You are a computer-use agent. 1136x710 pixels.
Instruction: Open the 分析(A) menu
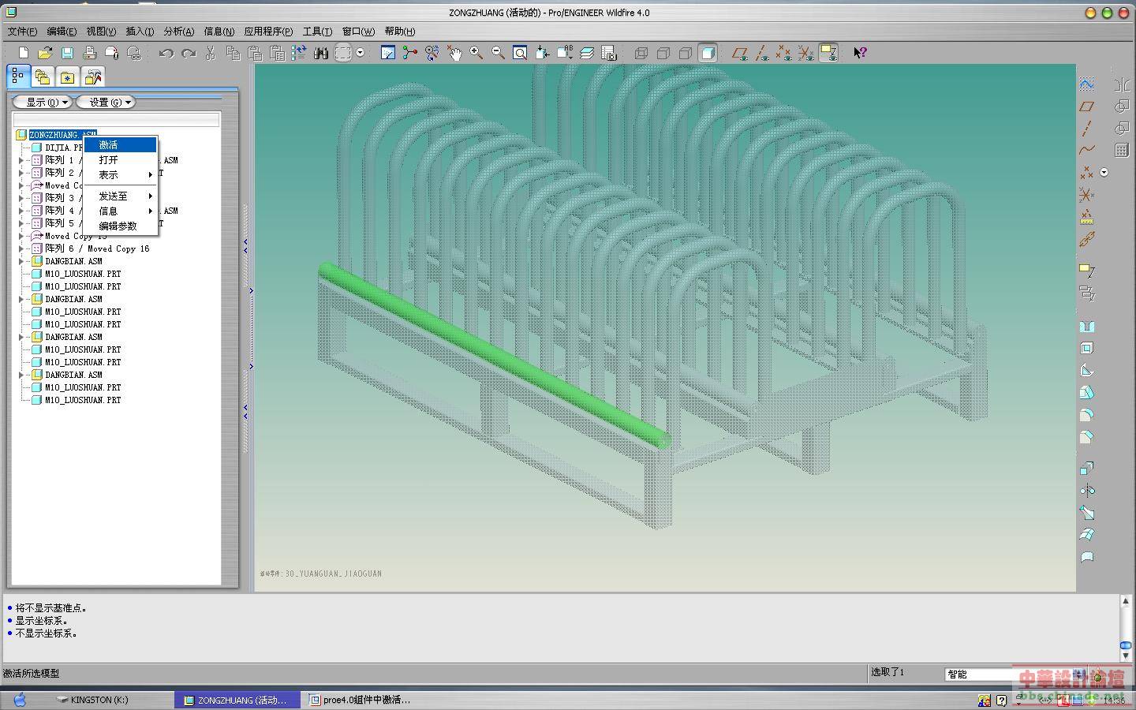pyautogui.click(x=178, y=32)
